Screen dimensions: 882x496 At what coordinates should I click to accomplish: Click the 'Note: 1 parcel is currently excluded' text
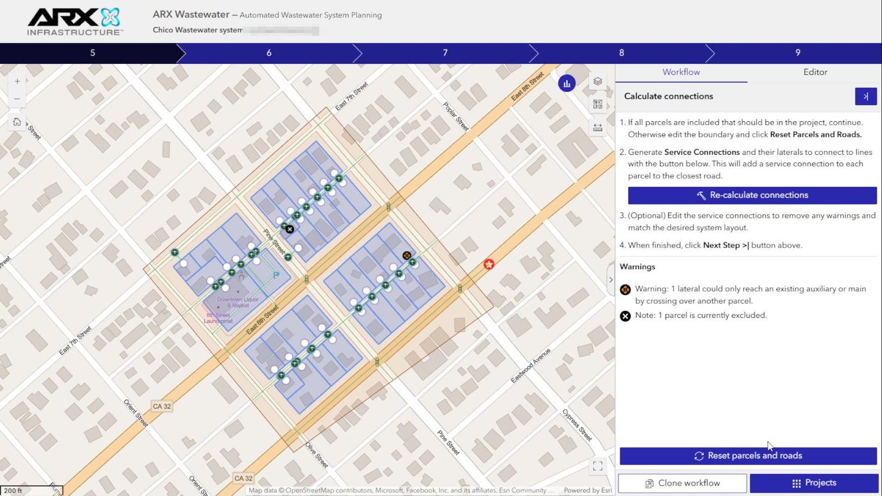click(701, 316)
